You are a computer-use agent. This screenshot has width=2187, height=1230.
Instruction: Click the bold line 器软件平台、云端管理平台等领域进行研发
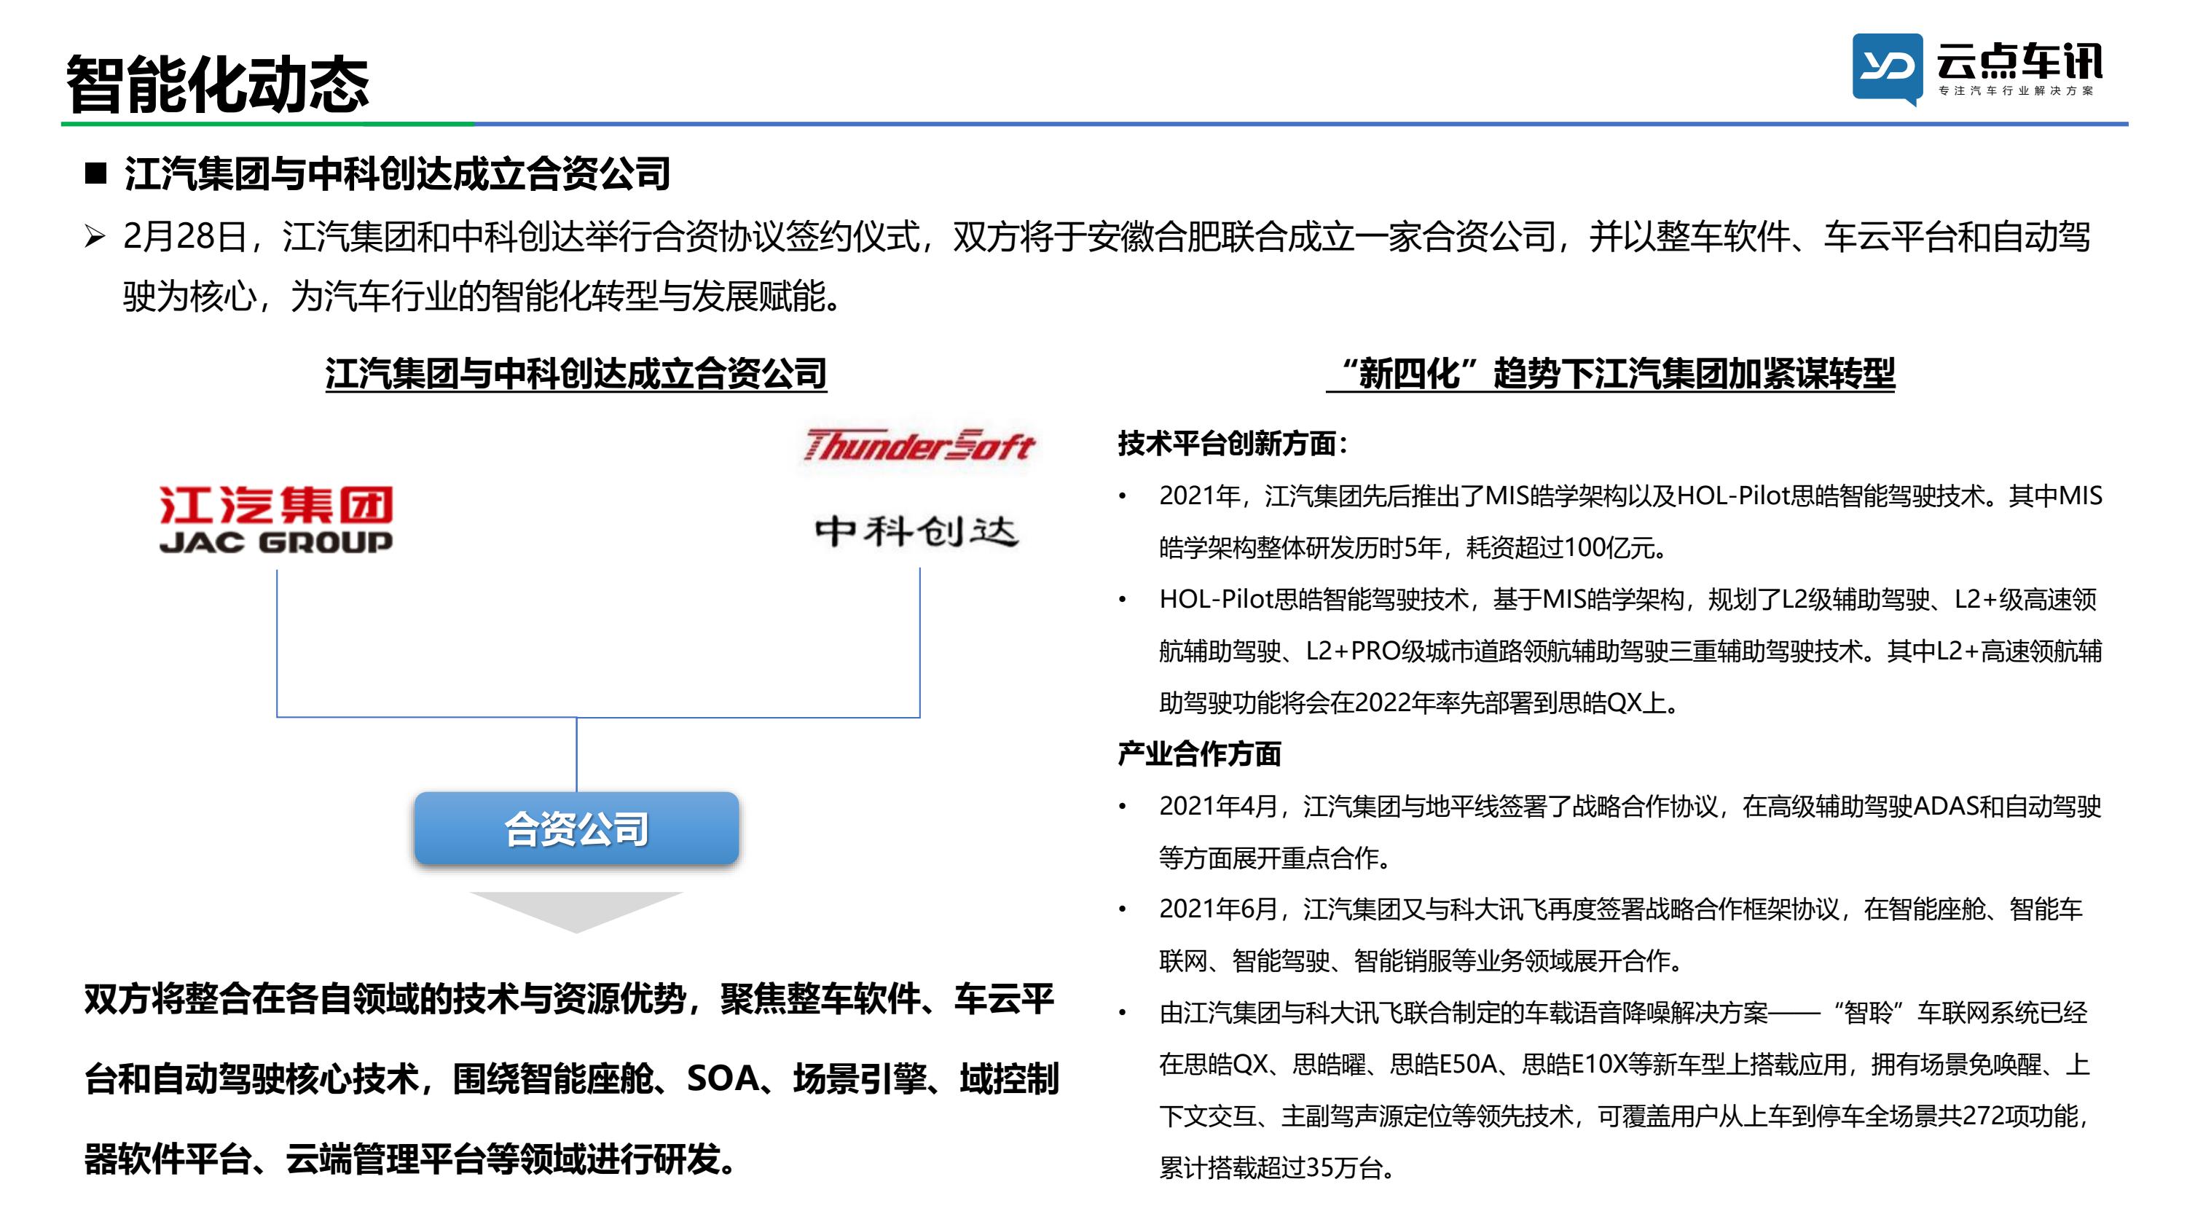point(411,1159)
